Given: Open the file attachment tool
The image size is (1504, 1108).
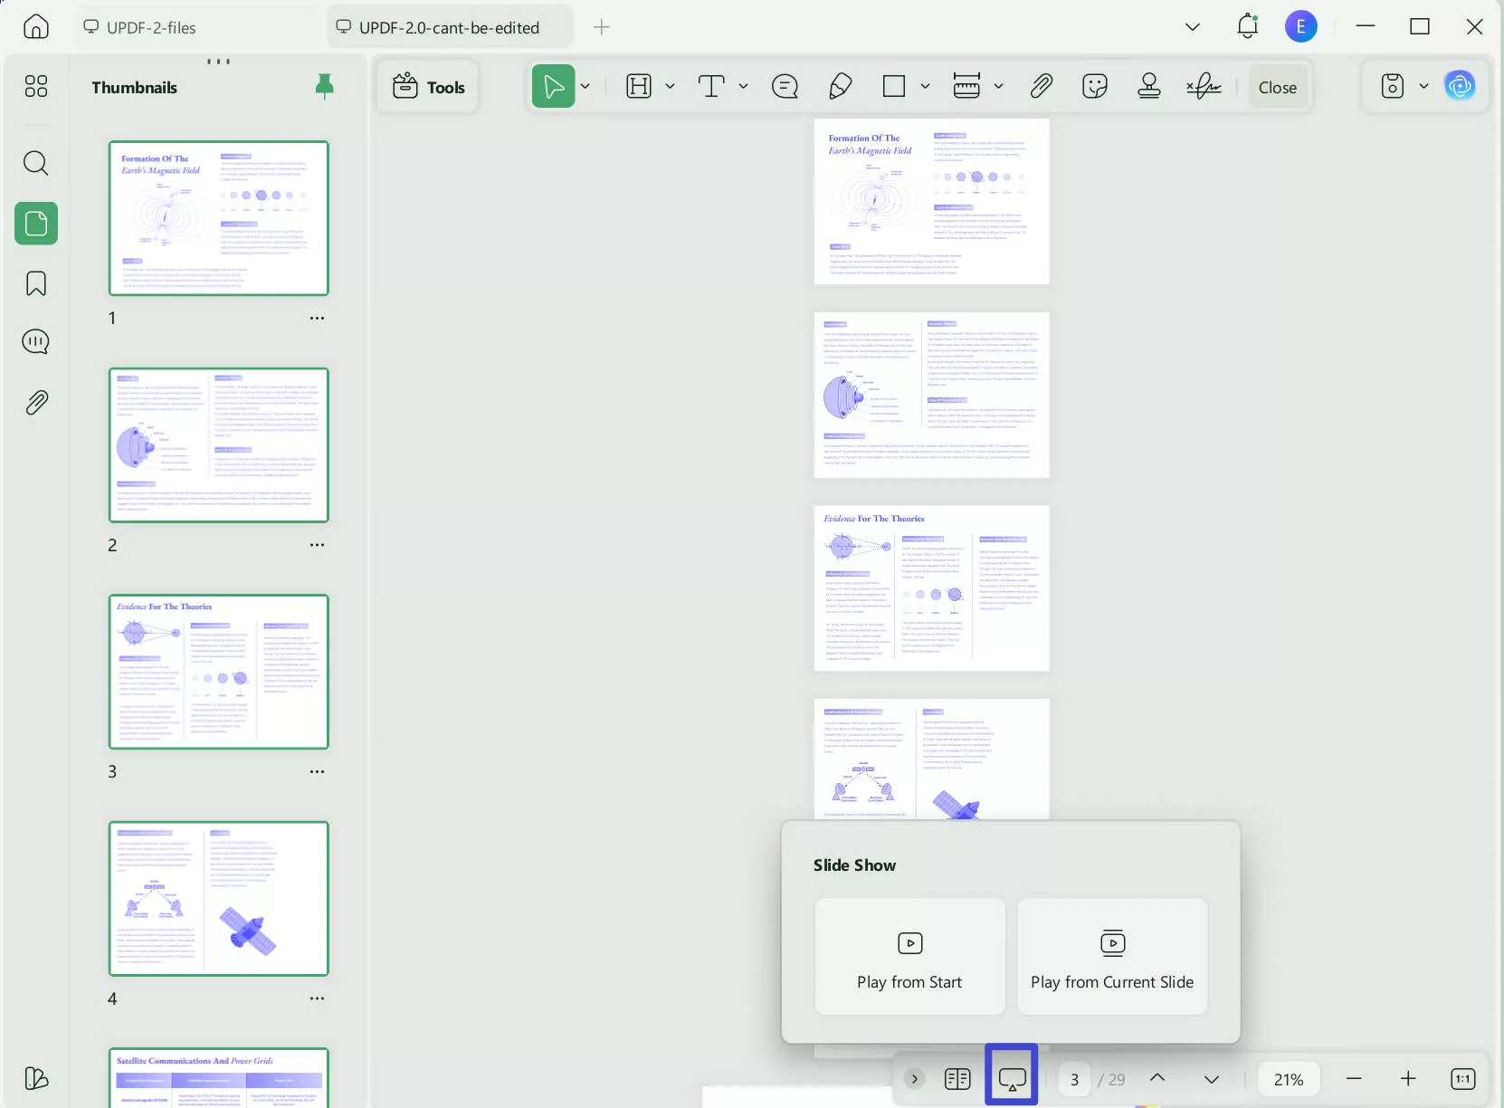Looking at the screenshot, I should point(1042,86).
